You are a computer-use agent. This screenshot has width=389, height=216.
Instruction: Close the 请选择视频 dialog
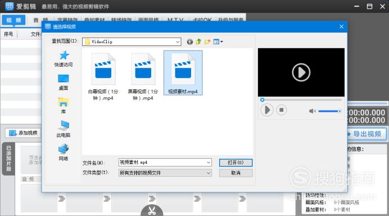point(341,26)
